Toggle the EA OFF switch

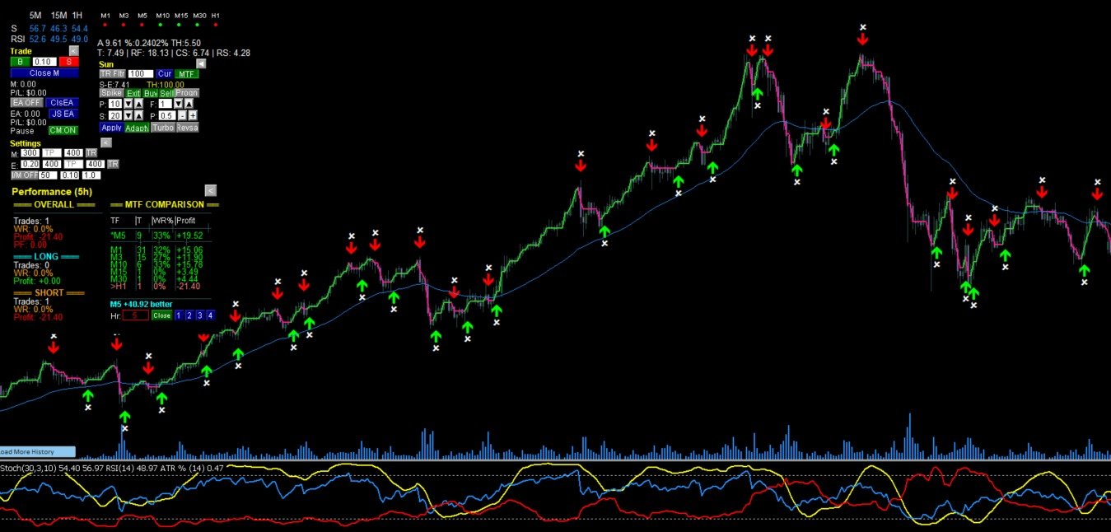[x=26, y=102]
